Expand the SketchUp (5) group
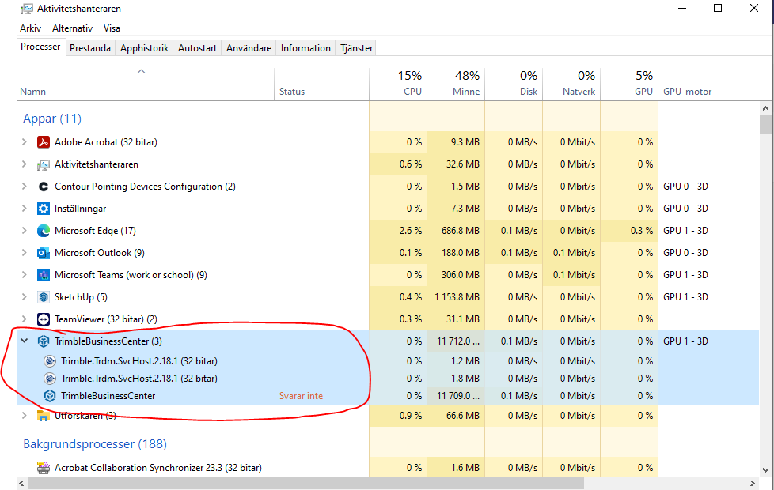The height and width of the screenshot is (490, 774). (24, 296)
